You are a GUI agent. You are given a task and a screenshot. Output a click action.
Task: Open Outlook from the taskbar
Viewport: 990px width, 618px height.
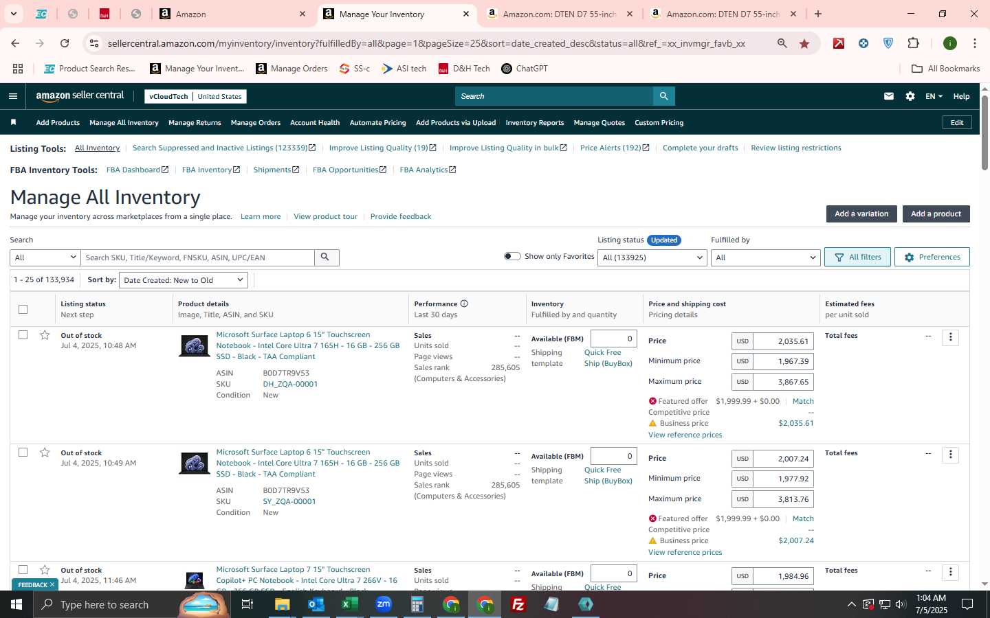point(316,604)
